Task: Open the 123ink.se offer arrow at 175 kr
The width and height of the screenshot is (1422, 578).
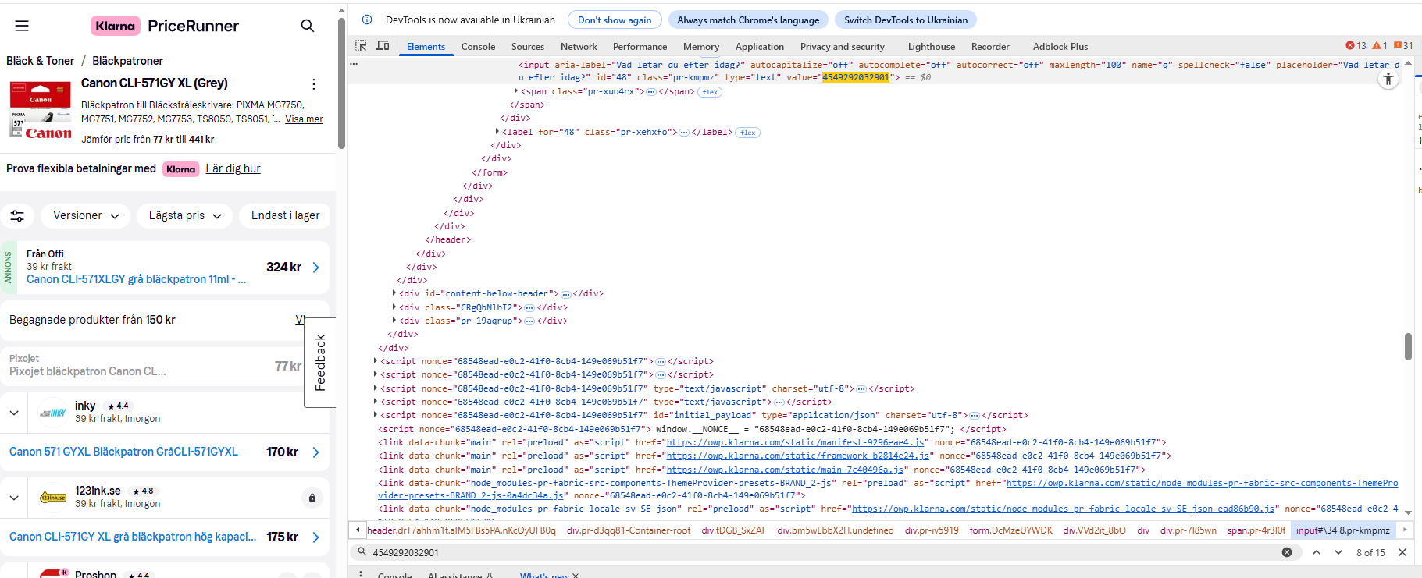Action: [x=316, y=537]
